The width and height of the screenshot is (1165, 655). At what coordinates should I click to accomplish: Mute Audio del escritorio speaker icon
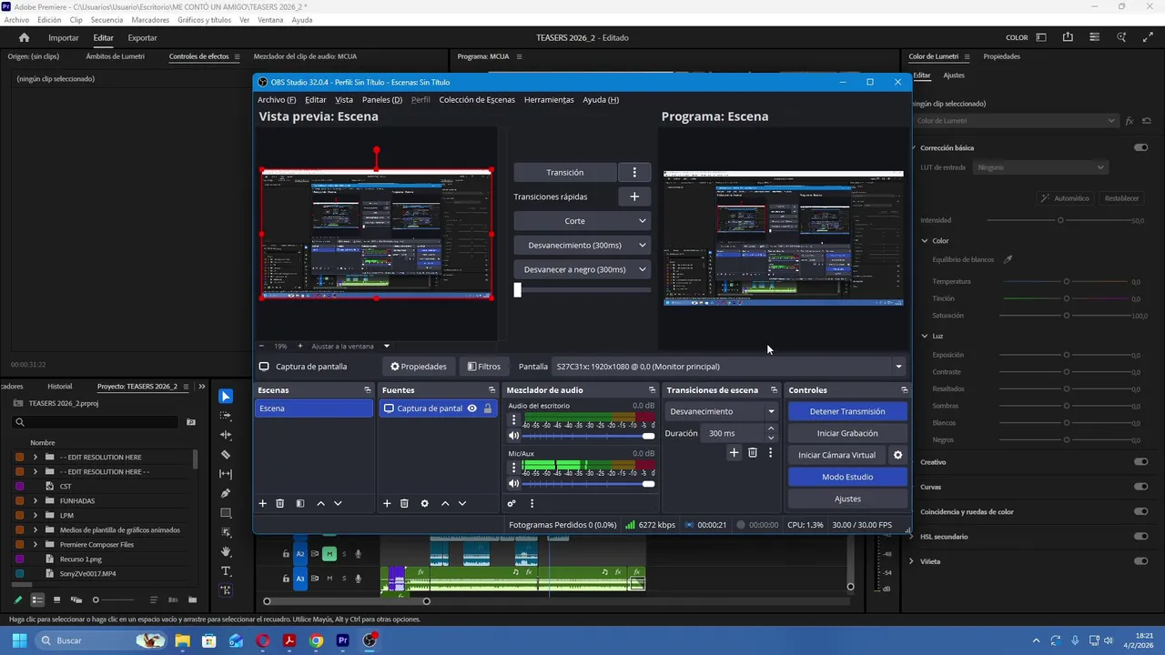[513, 436]
